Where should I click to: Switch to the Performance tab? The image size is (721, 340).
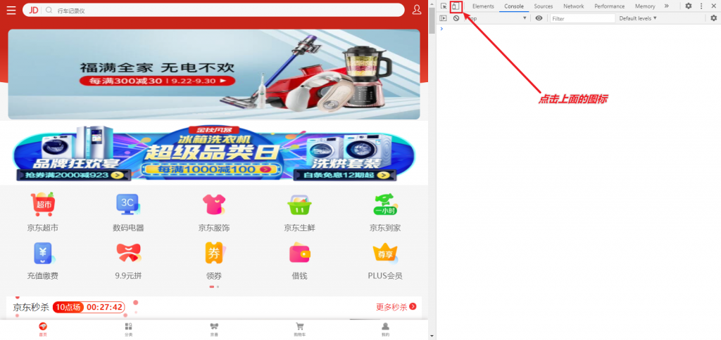pos(610,6)
